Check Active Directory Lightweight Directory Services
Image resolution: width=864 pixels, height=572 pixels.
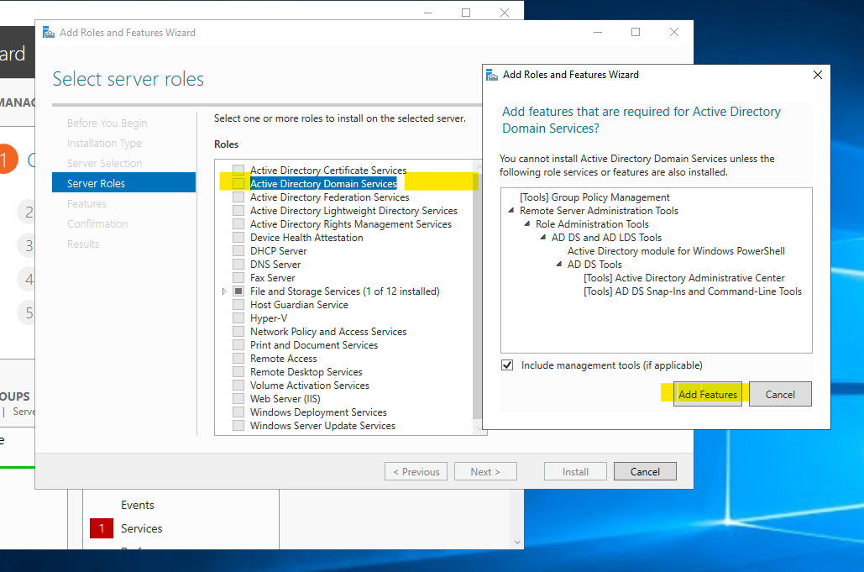click(238, 211)
